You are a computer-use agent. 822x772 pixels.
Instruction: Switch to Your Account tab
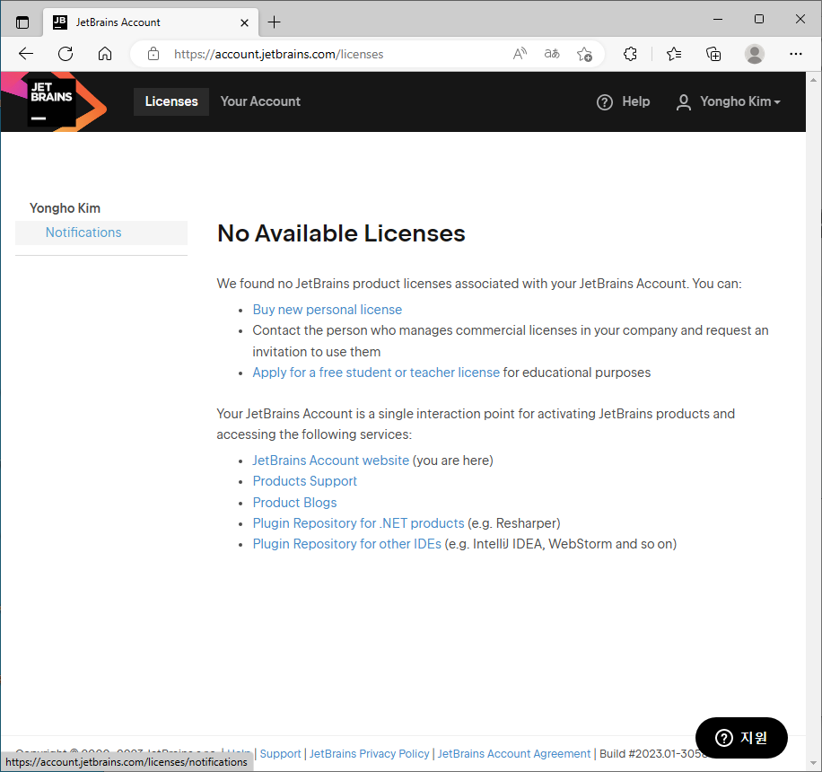[x=260, y=101]
